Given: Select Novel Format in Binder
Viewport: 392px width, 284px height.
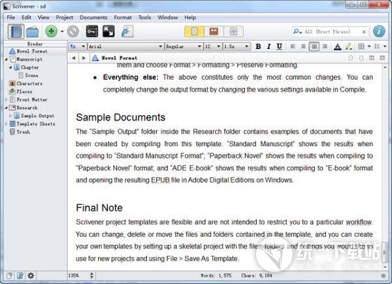Looking at the screenshot, I should click(x=31, y=51).
